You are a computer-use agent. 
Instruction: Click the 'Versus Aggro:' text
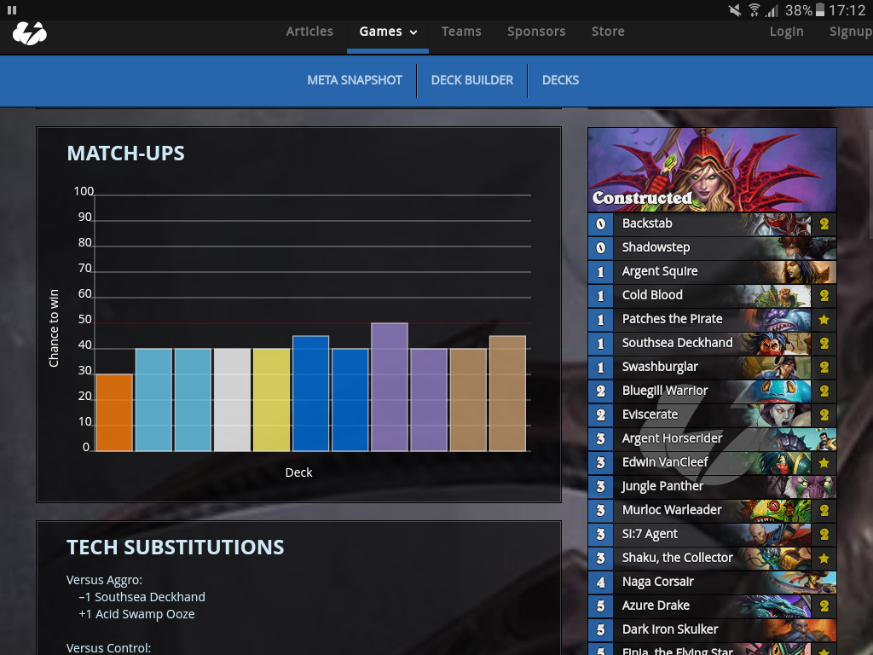click(104, 580)
